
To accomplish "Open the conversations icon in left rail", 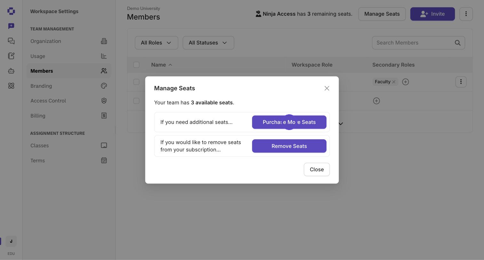I will pos(11,41).
